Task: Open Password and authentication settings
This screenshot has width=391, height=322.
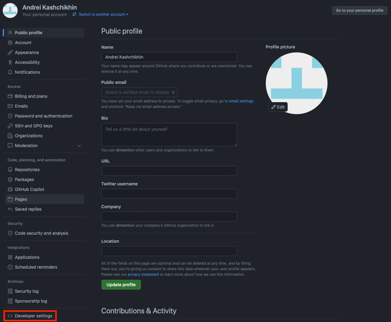Action: point(45,116)
